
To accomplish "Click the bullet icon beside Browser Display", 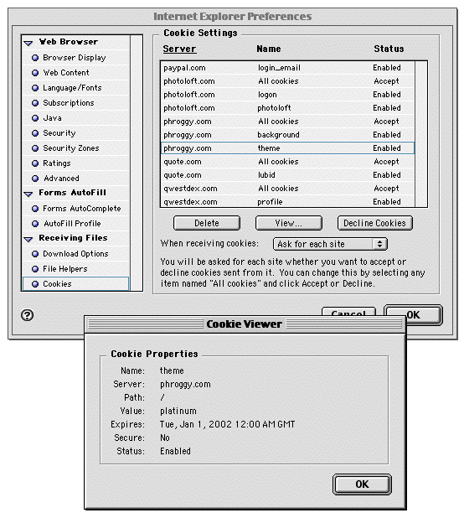I will [35, 58].
